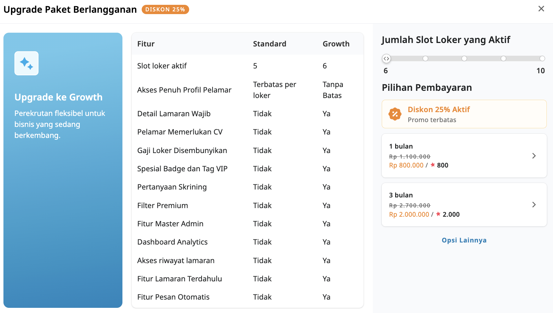The height and width of the screenshot is (313, 553).
Task: Click the star icon next to 2.000 points
Action: (x=438, y=214)
